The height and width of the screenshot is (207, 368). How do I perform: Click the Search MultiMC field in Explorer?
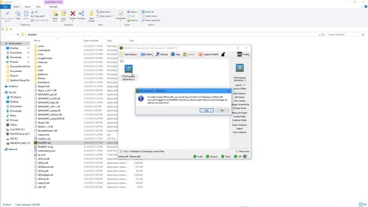pyautogui.click(x=346, y=34)
